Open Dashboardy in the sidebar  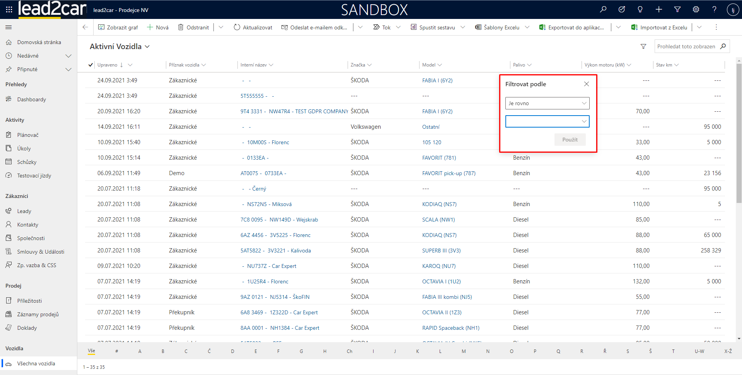pos(31,99)
